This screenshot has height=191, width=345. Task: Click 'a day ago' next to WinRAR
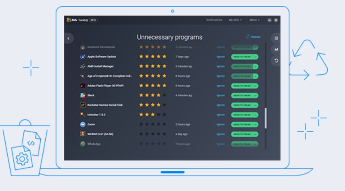click(x=182, y=134)
